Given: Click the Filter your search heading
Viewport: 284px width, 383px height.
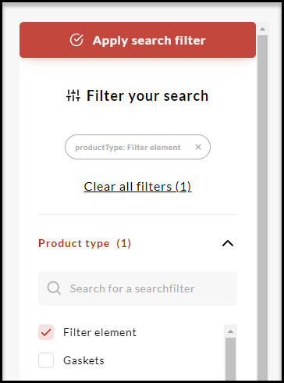Looking at the screenshot, I should tap(147, 96).
